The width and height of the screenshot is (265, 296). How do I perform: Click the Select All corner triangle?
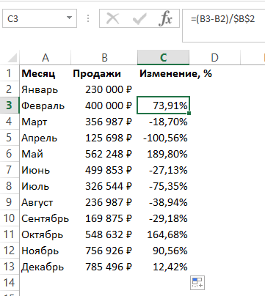(x=12, y=58)
